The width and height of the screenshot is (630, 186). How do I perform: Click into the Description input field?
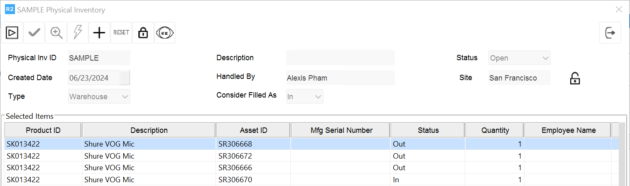click(x=341, y=58)
